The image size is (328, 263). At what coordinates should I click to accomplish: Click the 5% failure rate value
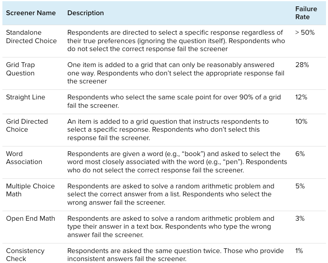[300, 186]
